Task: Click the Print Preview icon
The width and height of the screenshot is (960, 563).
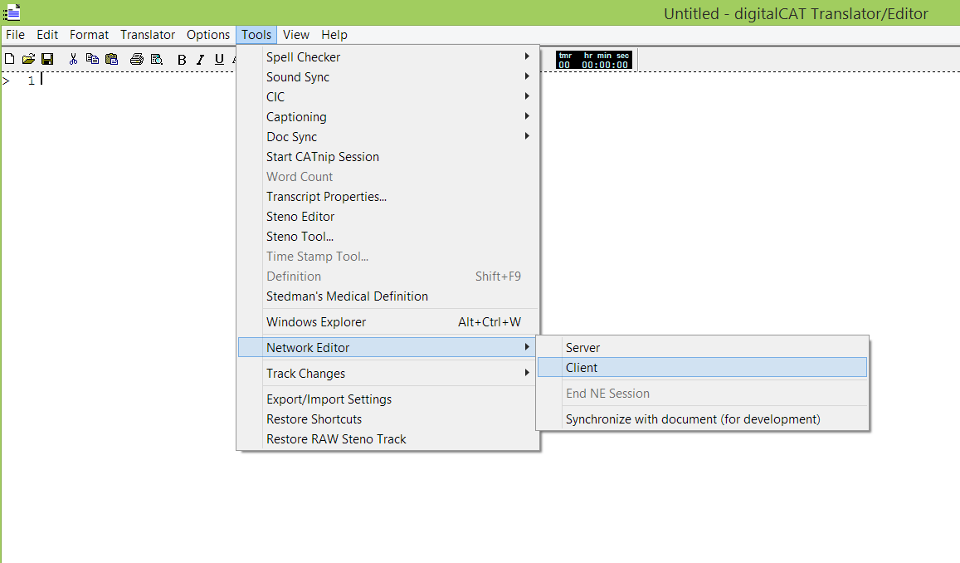Action: click(156, 59)
